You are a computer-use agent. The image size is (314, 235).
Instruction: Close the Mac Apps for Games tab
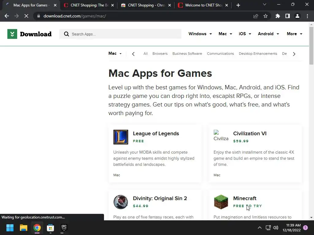[x=55, y=5]
